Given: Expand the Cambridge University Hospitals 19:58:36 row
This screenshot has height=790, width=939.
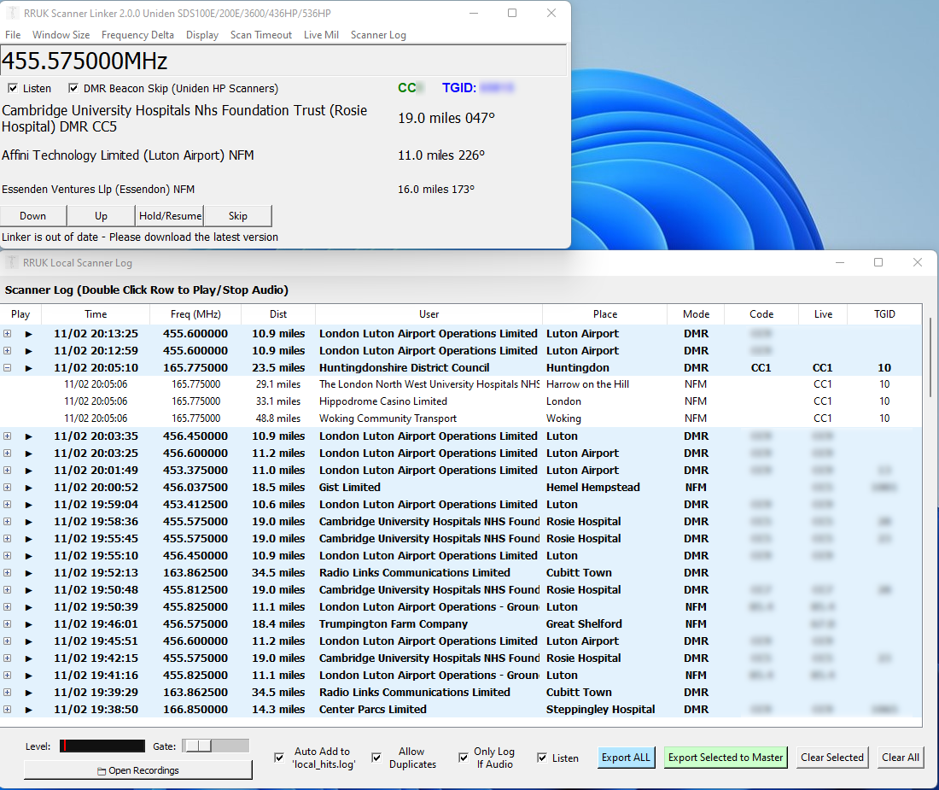Looking at the screenshot, I should (x=8, y=521).
